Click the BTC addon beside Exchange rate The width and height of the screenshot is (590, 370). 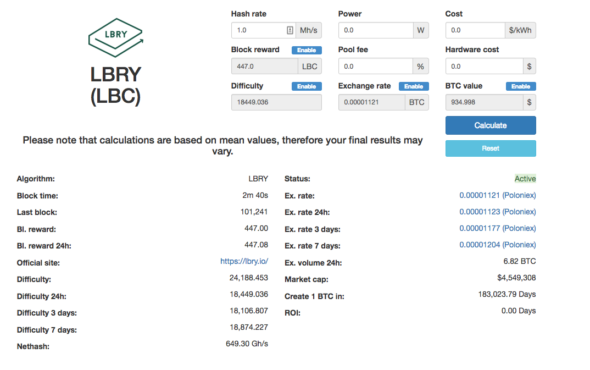coord(417,102)
